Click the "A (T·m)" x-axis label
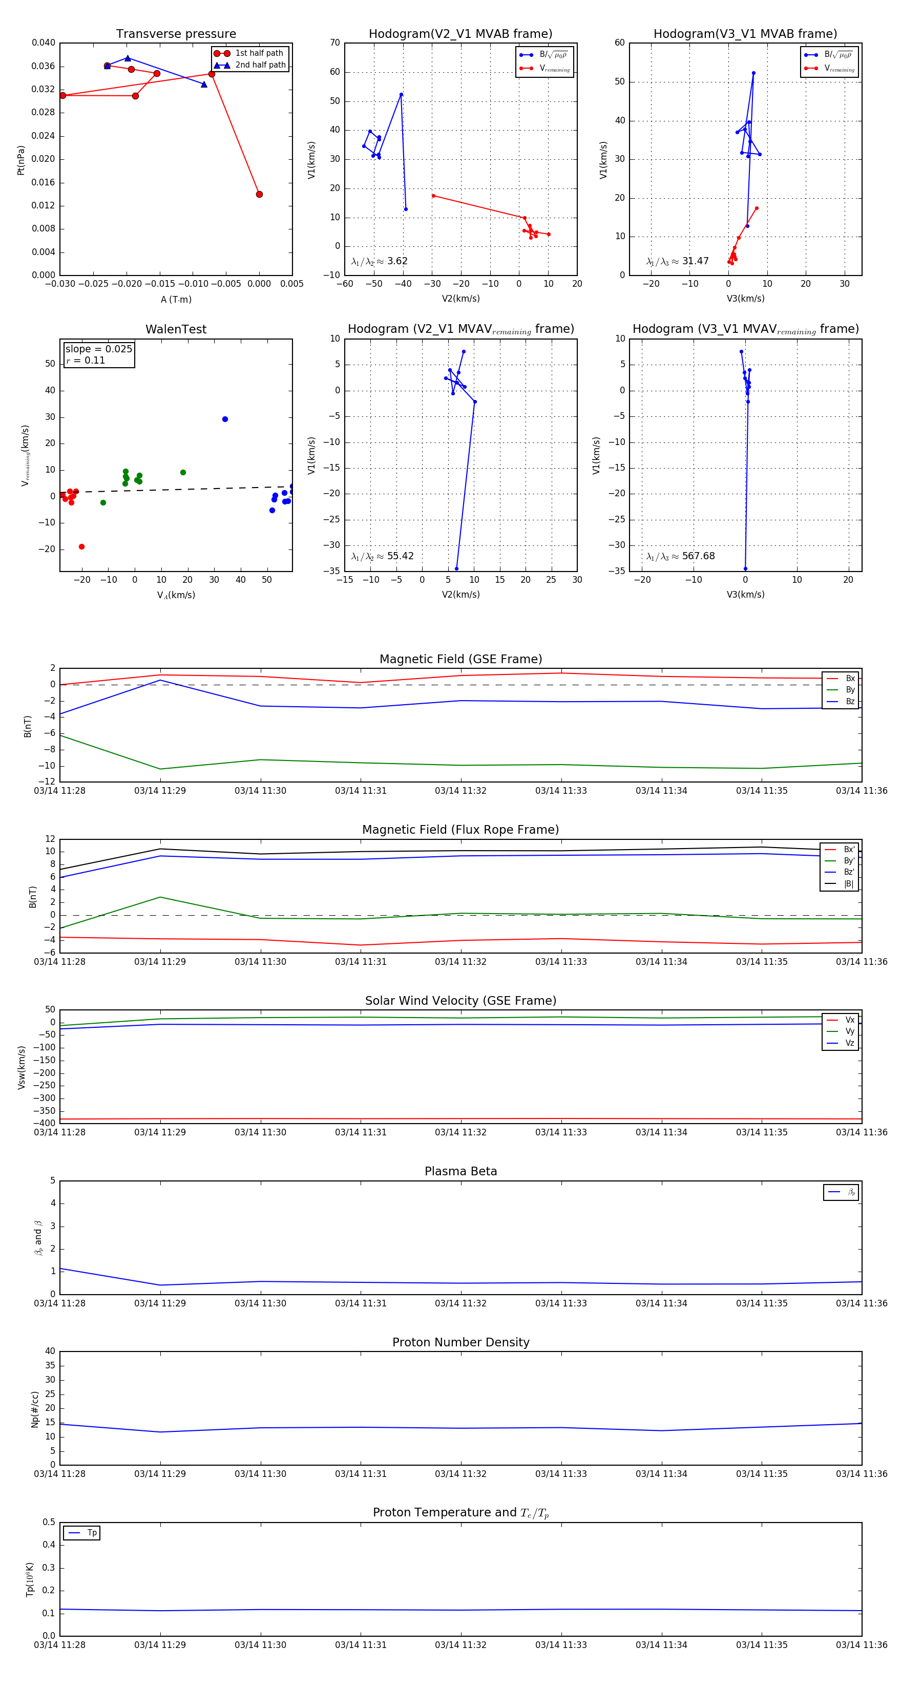Screen dimensions: 922x1690 pos(176,300)
